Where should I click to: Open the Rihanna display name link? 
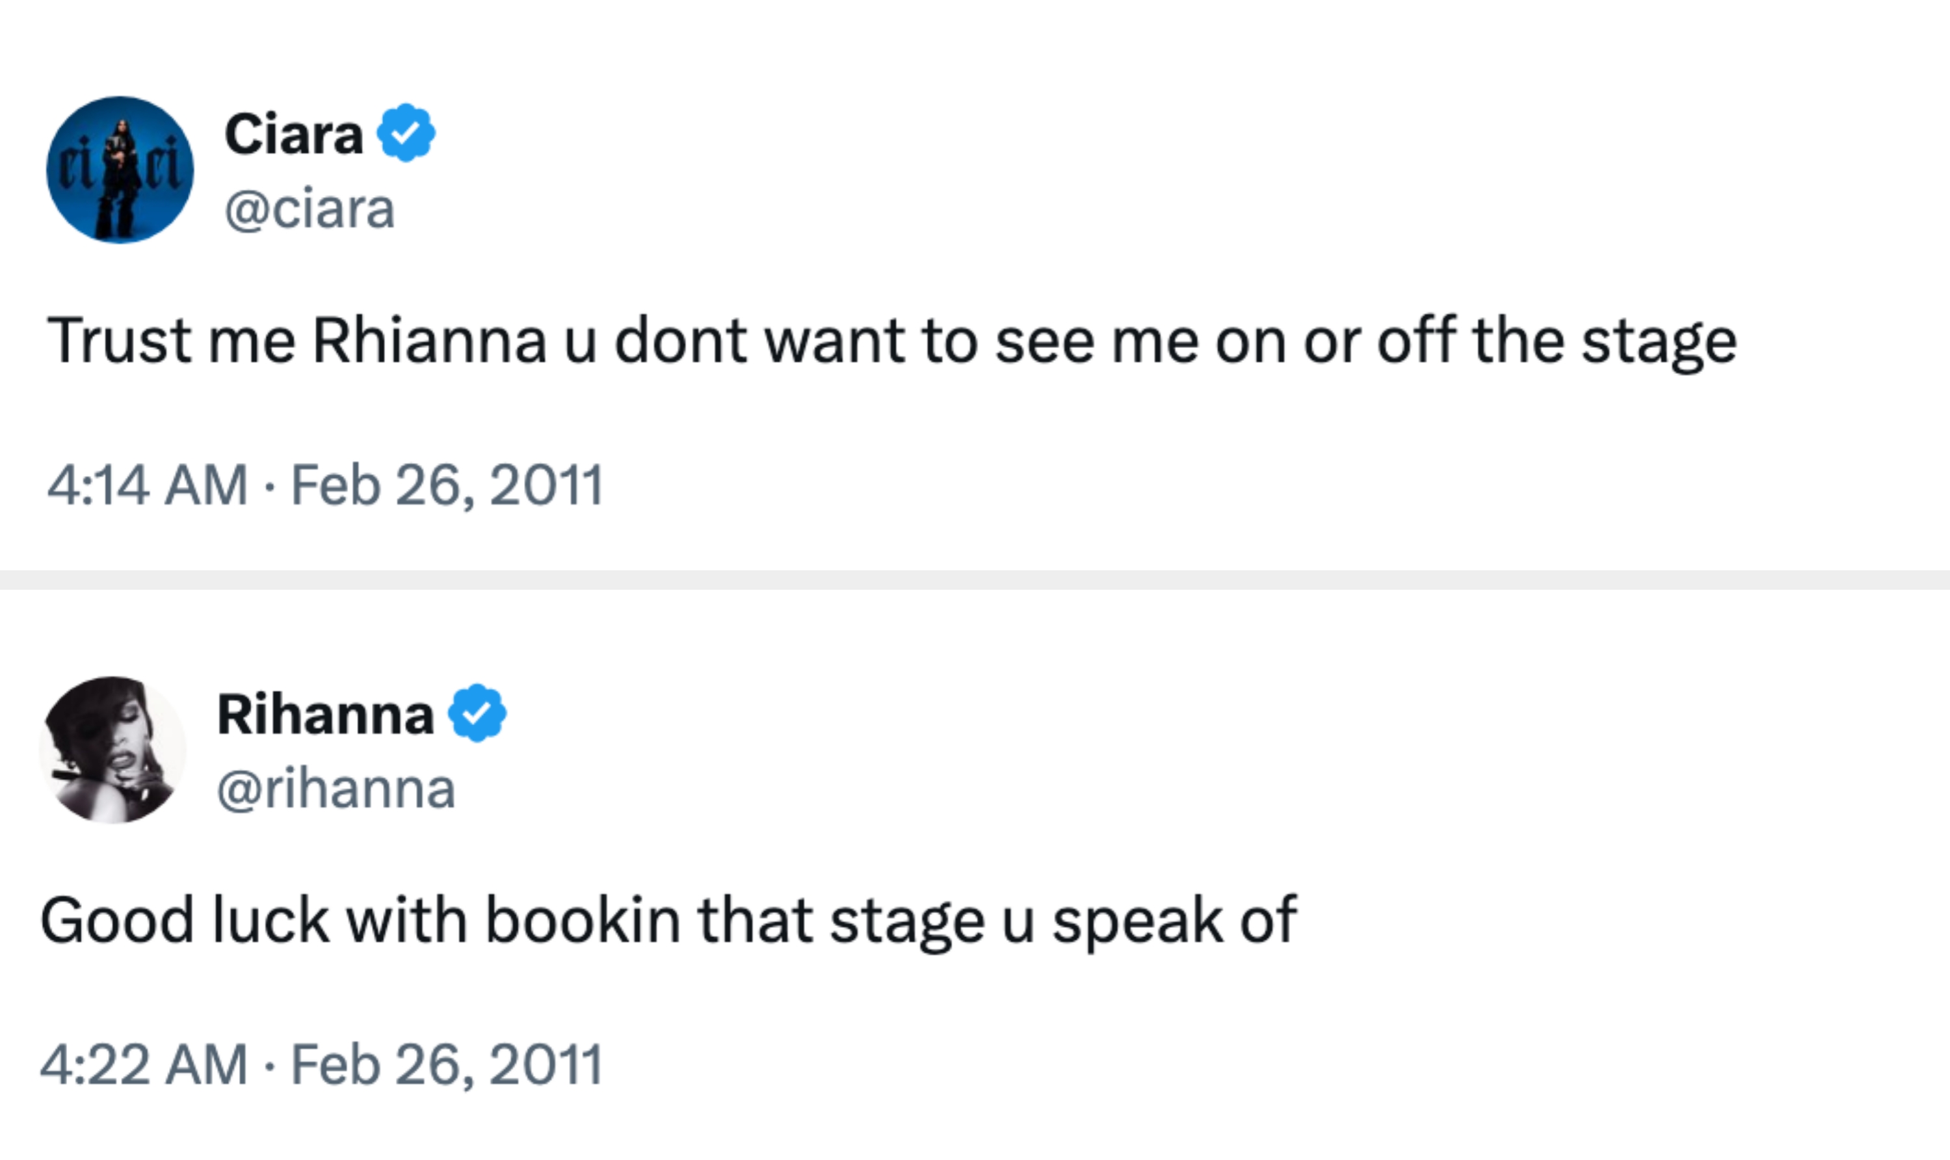click(325, 715)
